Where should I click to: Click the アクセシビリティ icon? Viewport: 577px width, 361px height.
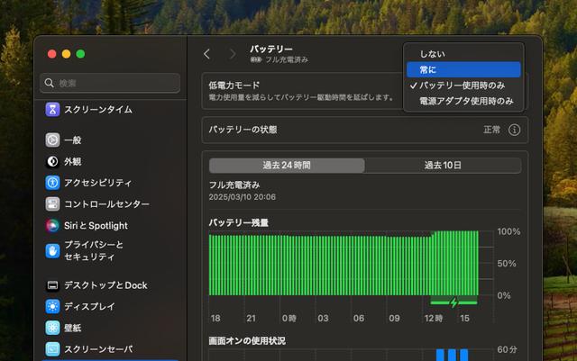pyautogui.click(x=53, y=183)
